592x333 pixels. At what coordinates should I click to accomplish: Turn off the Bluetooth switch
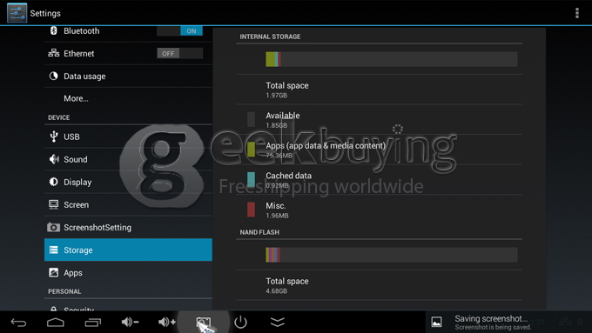(179, 31)
